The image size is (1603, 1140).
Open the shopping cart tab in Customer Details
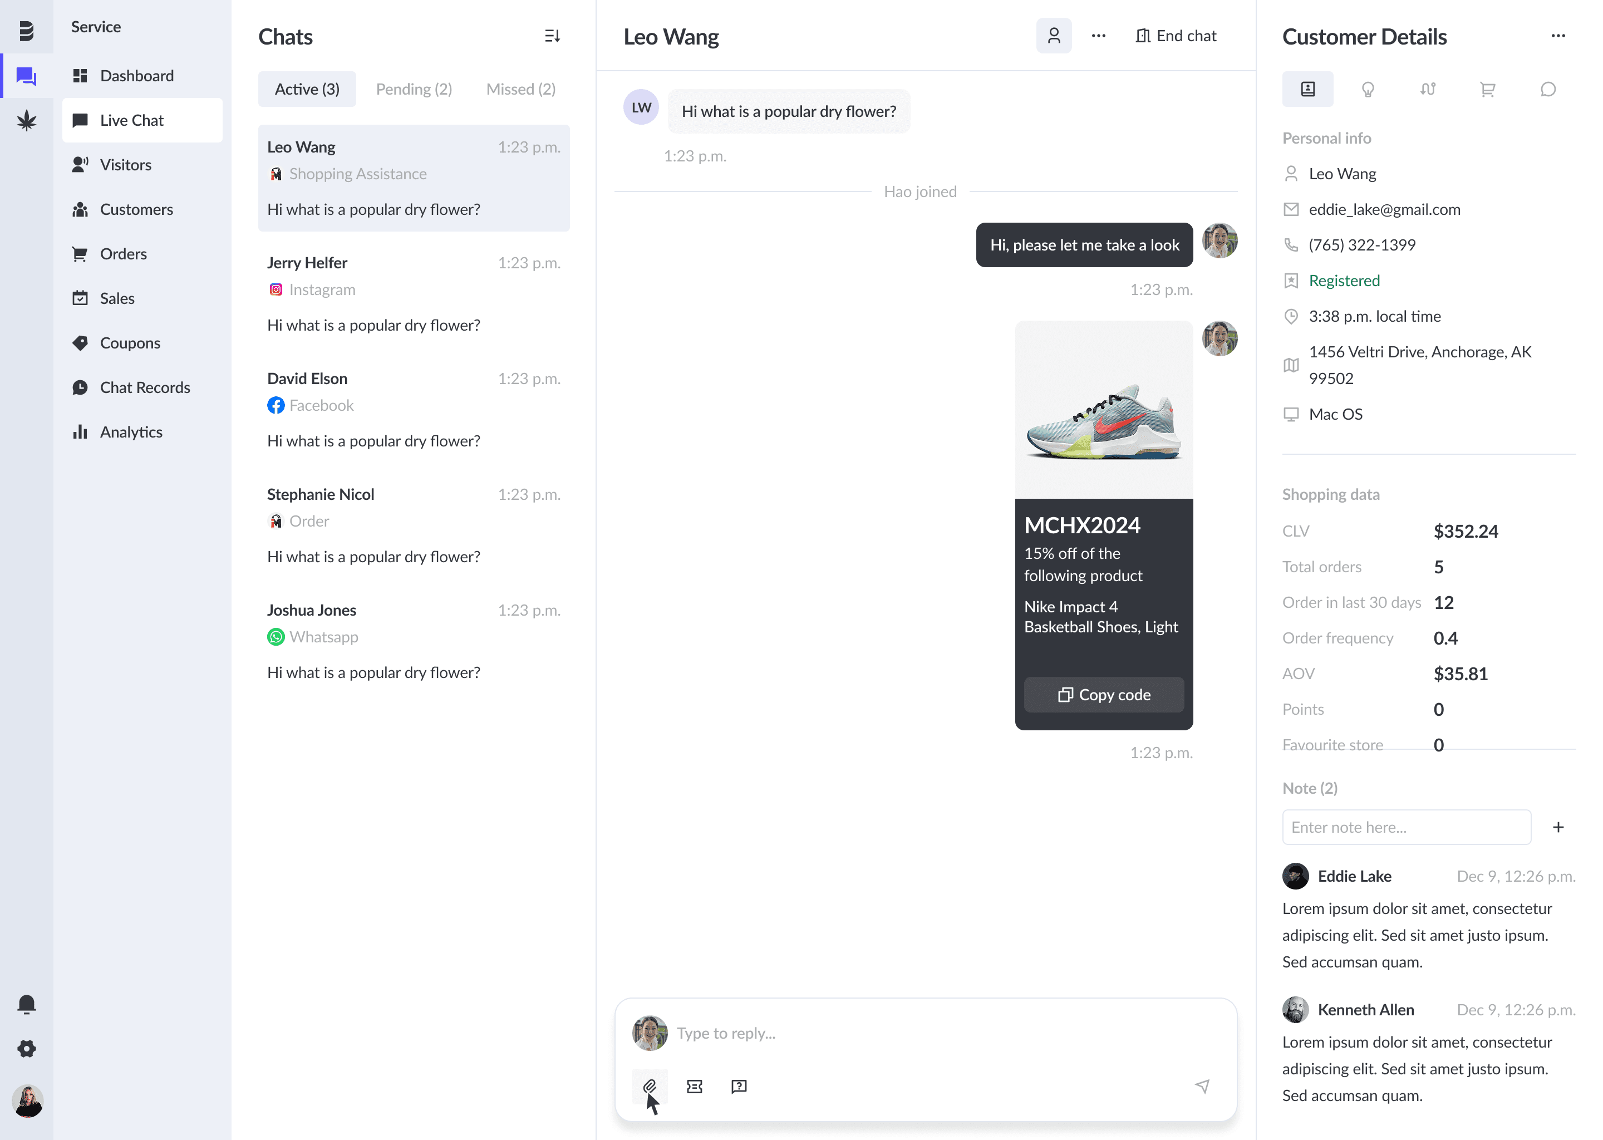[1487, 89]
